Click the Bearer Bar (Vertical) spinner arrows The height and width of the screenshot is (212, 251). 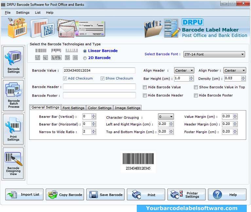point(94,117)
